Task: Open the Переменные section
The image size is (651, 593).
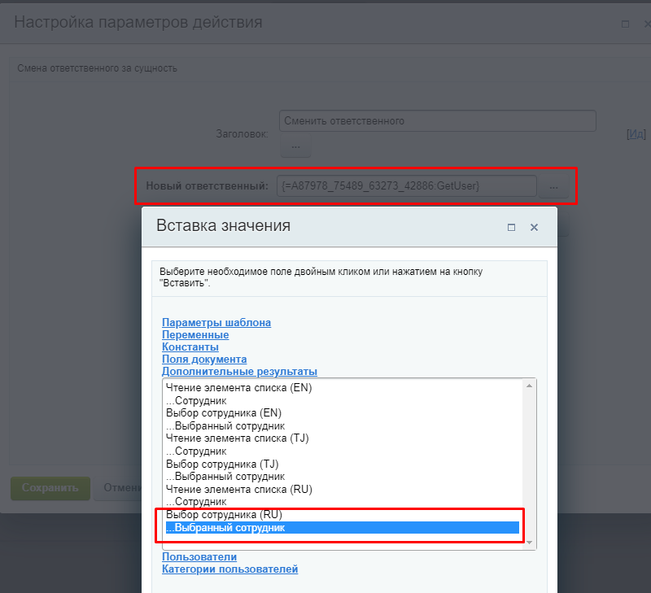Action: click(x=195, y=334)
